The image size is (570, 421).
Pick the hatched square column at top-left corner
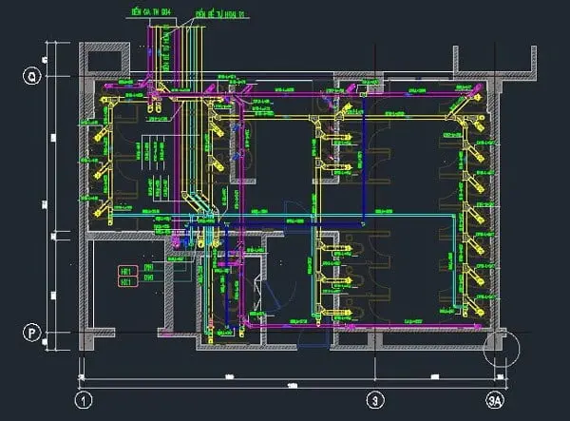point(104,60)
